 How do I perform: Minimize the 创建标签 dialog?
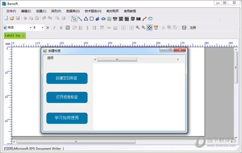click(x=163, y=50)
